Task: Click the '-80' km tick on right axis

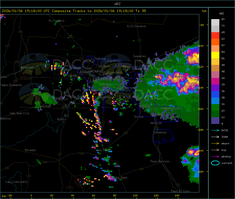Action: coord(202,25)
